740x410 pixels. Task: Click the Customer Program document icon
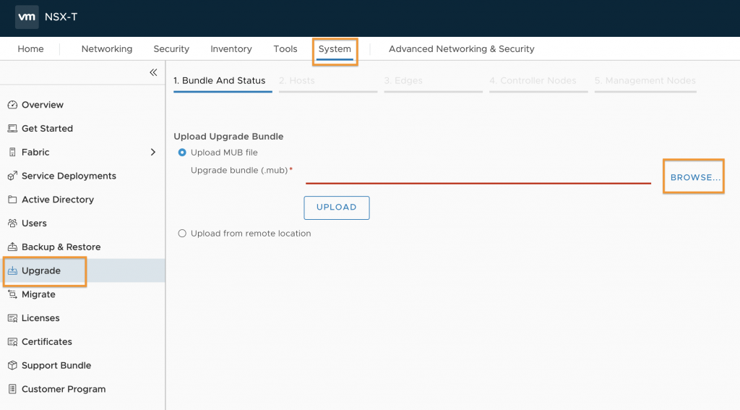(12, 389)
